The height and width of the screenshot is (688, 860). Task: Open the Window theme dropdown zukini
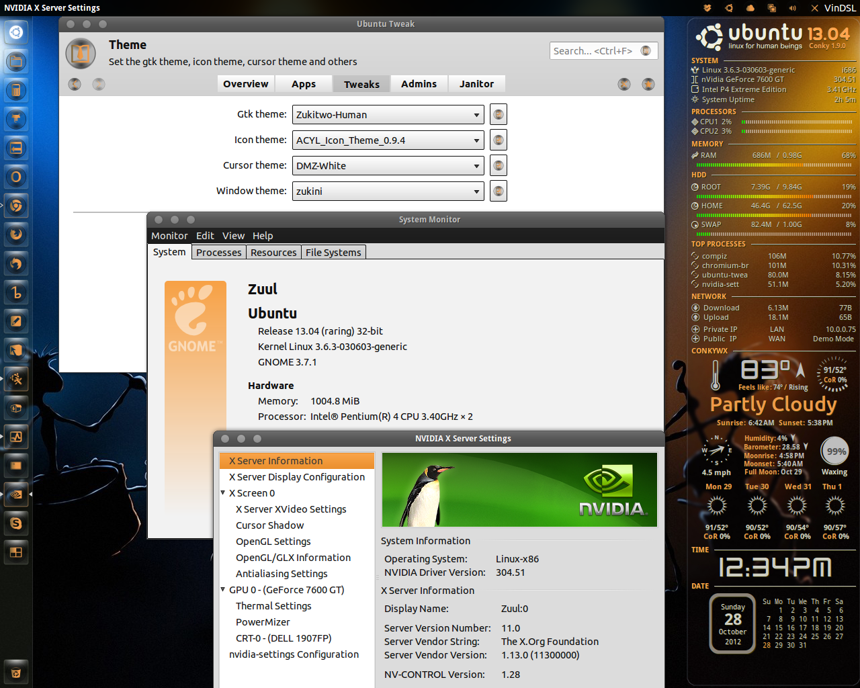point(388,191)
